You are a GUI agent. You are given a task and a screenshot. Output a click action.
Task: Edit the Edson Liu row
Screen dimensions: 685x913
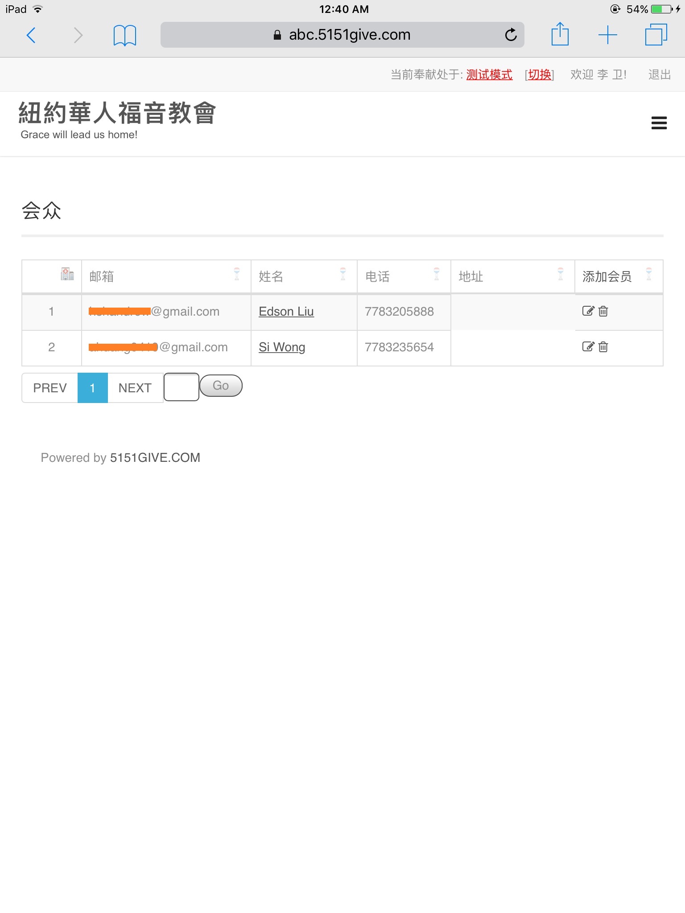pos(588,311)
